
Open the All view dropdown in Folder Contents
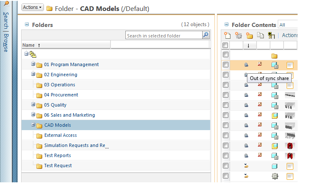tap(287, 25)
